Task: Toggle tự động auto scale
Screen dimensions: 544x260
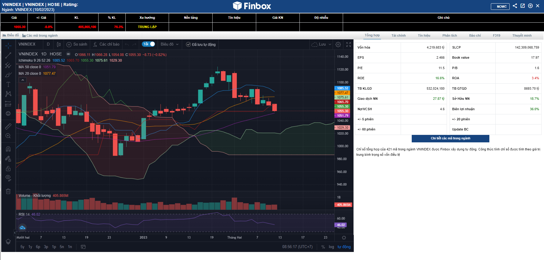Action: coord(344,247)
